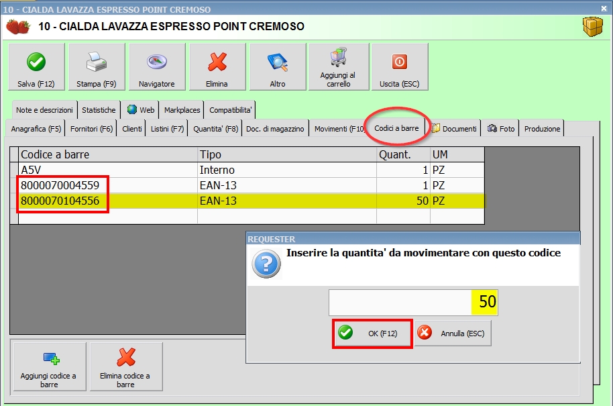Screen dimensions: 613x406
Task: Open the Quantita' (F8) tab
Action: (215, 129)
